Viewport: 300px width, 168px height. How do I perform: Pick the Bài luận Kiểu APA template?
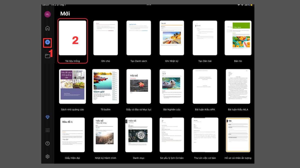[205, 86]
